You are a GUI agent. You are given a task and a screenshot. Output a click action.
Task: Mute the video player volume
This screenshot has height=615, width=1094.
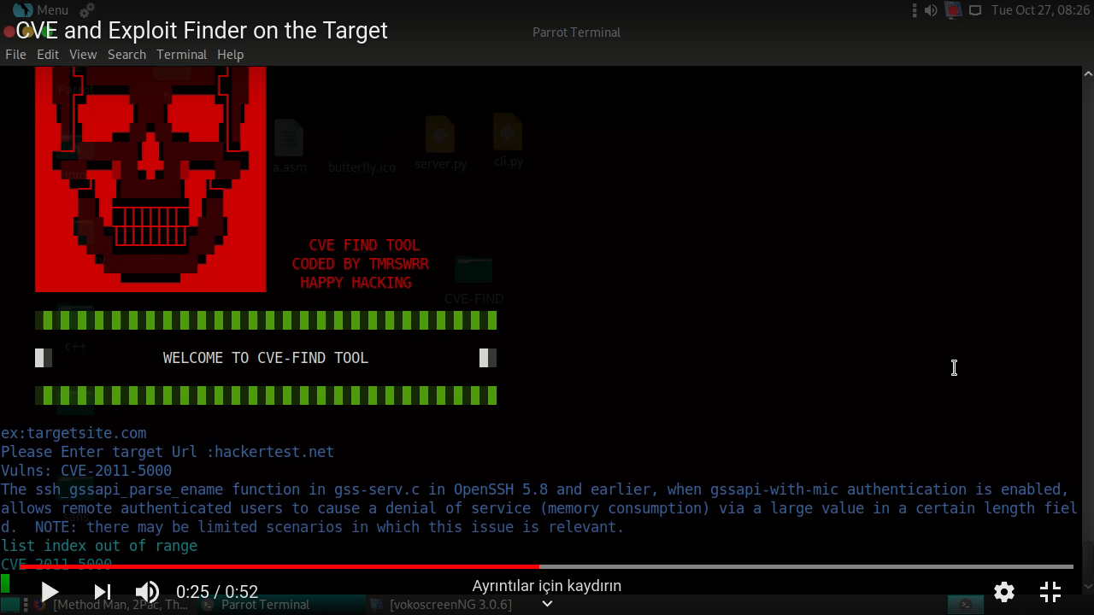[x=146, y=591]
